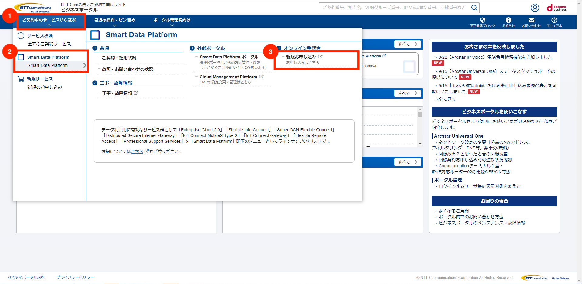The width and height of the screenshot is (582, 284).
Task: Click the 共通 section heading
Action: pyautogui.click(x=104, y=48)
